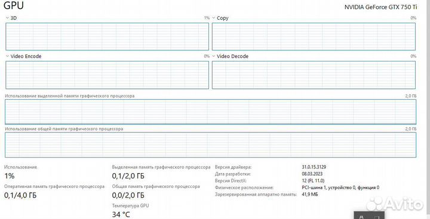Click the 0% reading beside Video Decode
The width and height of the screenshot is (430, 219).
[413, 56]
